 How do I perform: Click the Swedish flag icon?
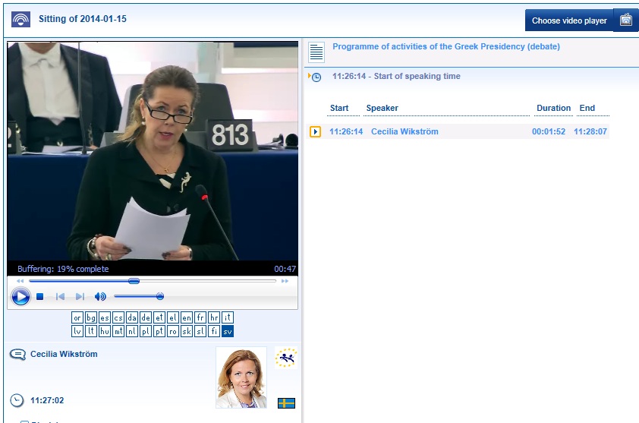(x=286, y=403)
